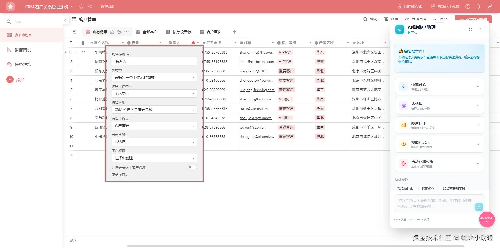500x248 pixels.
Task: Open the 联系电话 column dropdown arrow
Action: [235, 43]
